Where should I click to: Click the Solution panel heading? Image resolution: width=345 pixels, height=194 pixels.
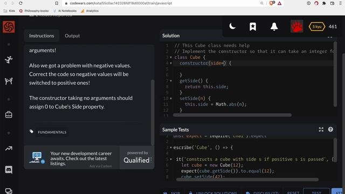coord(171,36)
